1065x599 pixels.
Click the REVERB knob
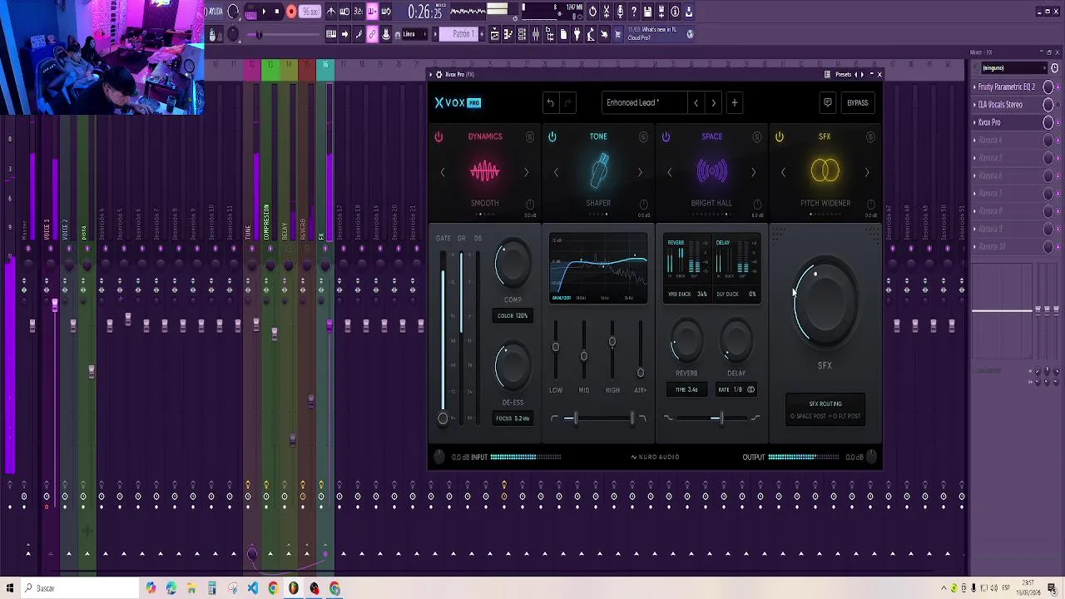(686, 341)
